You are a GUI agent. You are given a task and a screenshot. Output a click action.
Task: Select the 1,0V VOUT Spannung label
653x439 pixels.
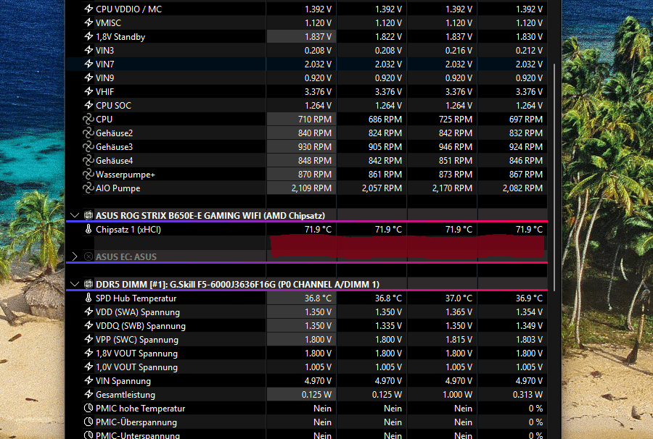click(x=136, y=367)
